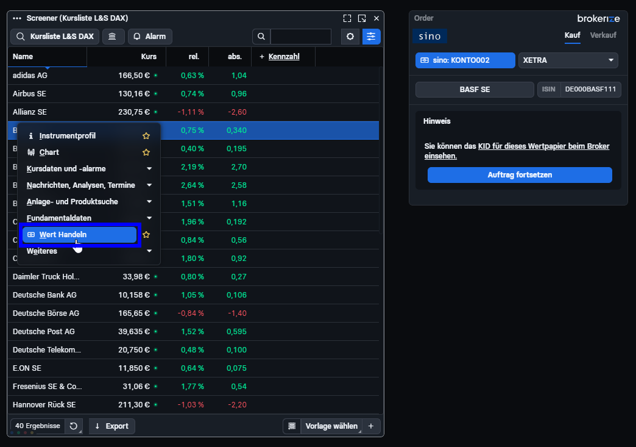
Task: Click the ISIN DE000BASF111 field
Action: (579, 89)
